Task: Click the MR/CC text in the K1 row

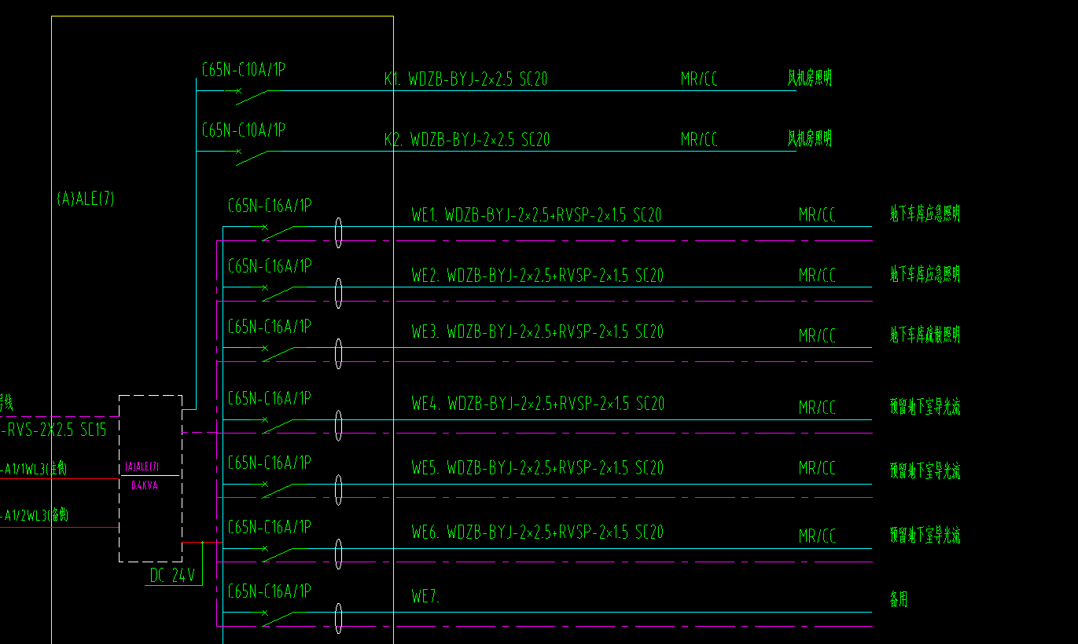Action: click(x=699, y=79)
